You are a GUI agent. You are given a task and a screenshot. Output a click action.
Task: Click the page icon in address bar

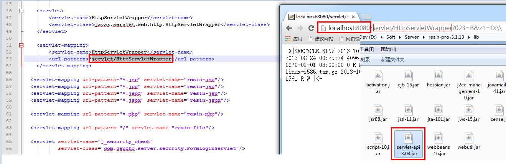tap(323, 28)
